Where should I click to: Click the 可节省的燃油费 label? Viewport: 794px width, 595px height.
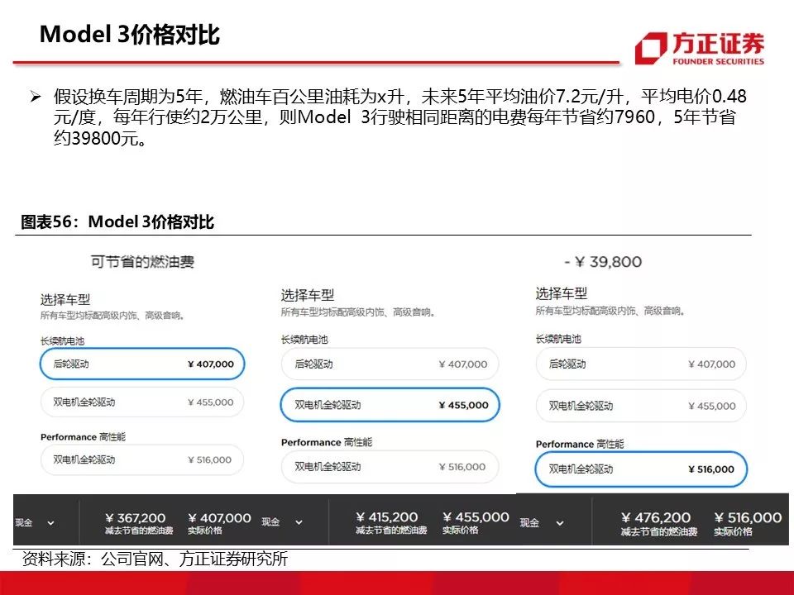(x=142, y=262)
